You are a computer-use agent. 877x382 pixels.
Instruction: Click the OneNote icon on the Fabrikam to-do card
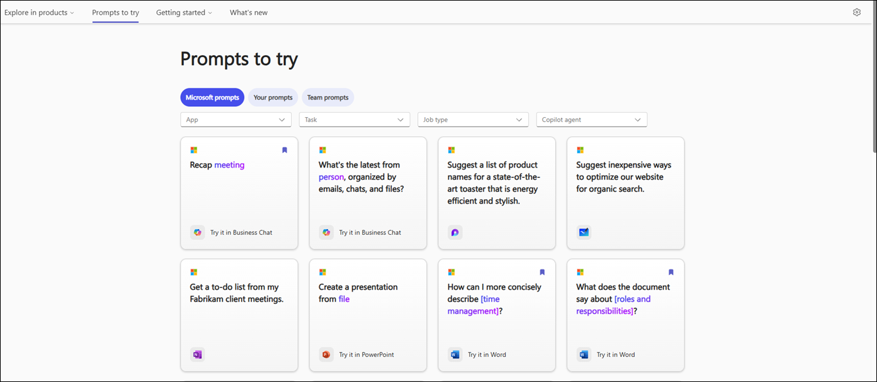(x=197, y=354)
